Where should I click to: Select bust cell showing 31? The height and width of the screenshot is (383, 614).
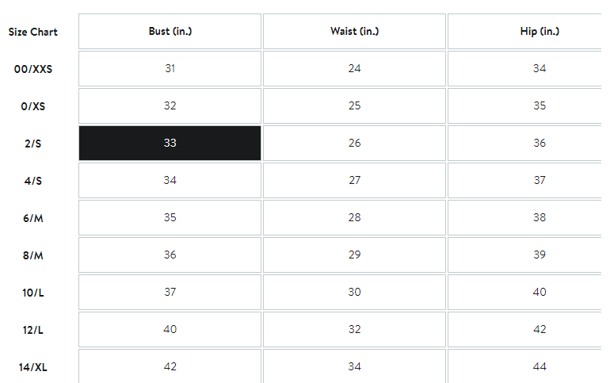tap(170, 69)
